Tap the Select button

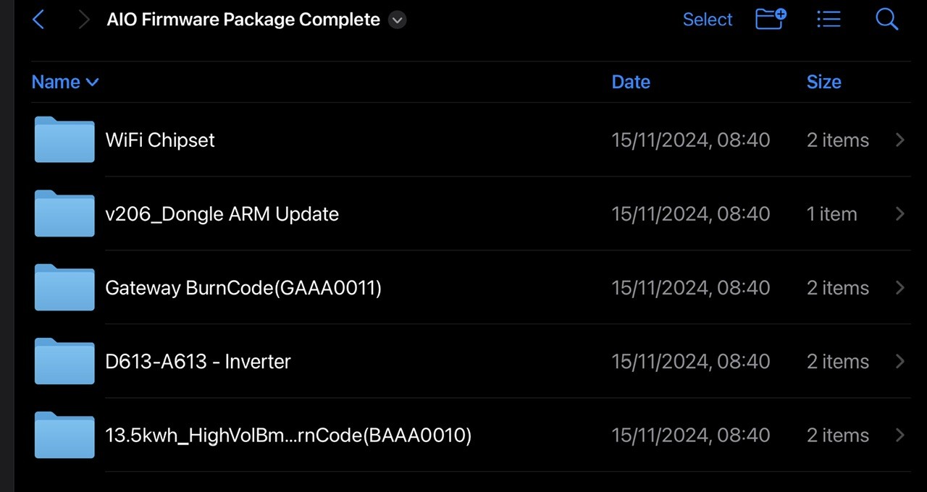pyautogui.click(x=708, y=20)
